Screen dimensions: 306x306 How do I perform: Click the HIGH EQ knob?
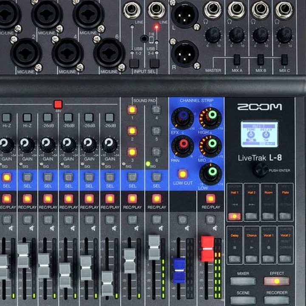(210, 118)
